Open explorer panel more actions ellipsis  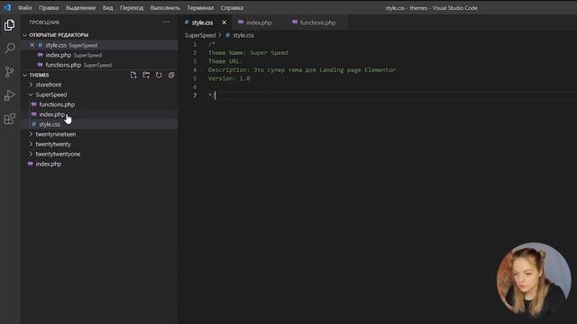point(166,22)
